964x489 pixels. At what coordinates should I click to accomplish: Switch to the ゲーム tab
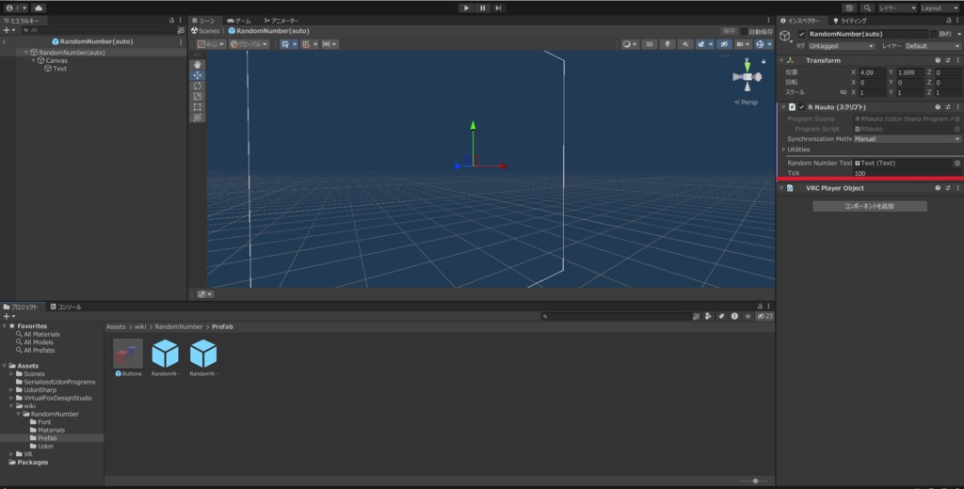pyautogui.click(x=239, y=21)
